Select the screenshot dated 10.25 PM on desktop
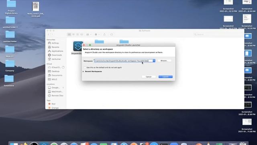Image resolution: width=257 pixels, height=145 pixels. [247, 19]
